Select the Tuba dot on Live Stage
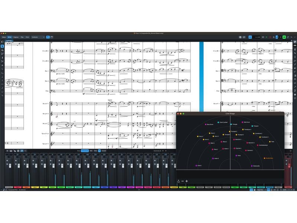The height and width of the screenshot is (223, 297). point(270,142)
